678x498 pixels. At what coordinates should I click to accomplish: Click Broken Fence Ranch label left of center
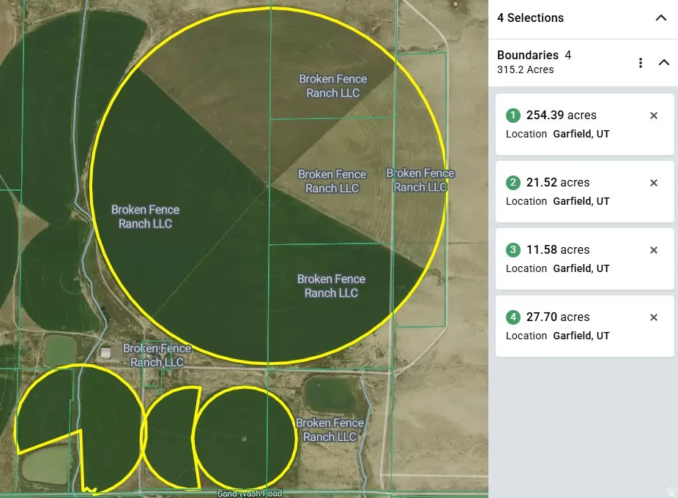pyautogui.click(x=145, y=216)
